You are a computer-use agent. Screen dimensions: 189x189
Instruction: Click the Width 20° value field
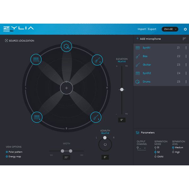(66, 157)
